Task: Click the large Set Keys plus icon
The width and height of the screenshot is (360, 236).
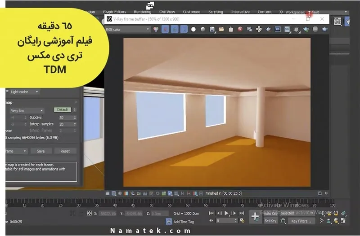Action: pyautogui.click(x=255, y=217)
